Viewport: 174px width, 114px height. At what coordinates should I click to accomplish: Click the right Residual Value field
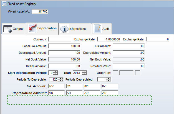tap(128, 66)
